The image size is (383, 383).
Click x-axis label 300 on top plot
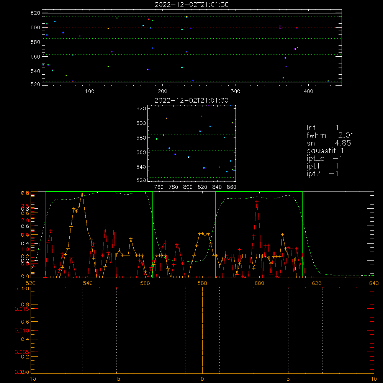[x=236, y=92]
